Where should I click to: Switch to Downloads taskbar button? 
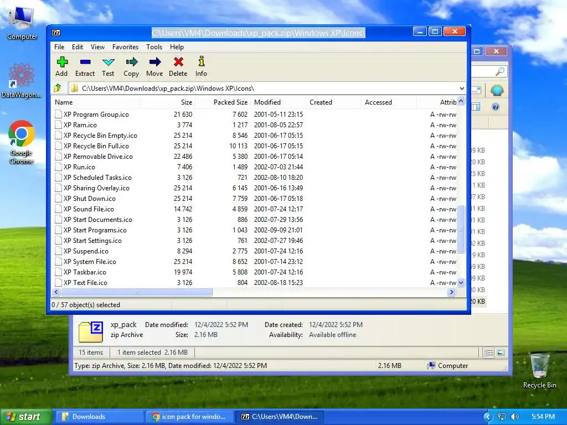[x=99, y=417]
